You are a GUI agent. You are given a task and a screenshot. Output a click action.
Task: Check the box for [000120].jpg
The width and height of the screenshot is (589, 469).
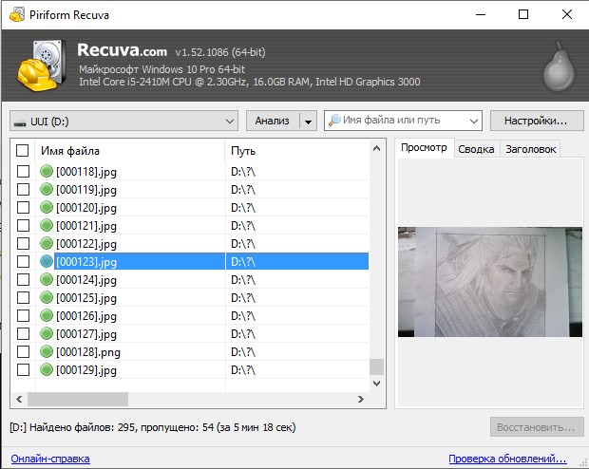(x=24, y=207)
